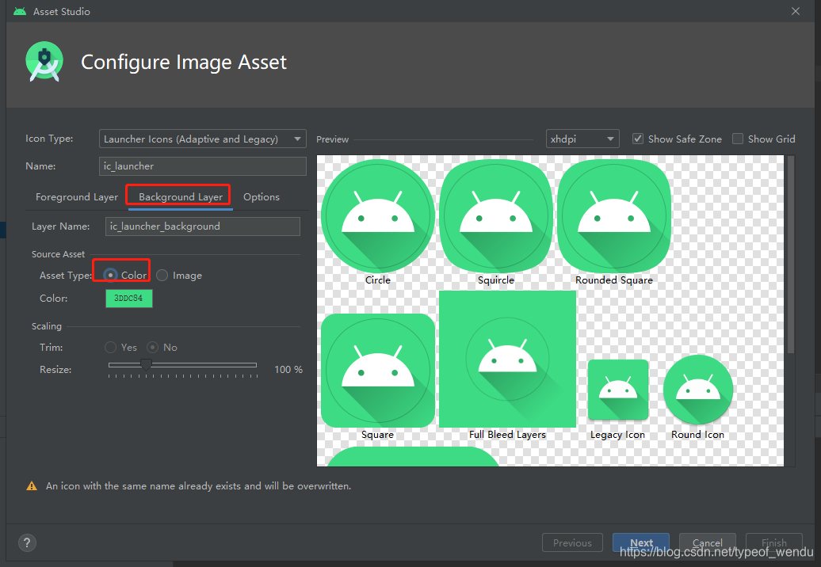Image resolution: width=821 pixels, height=567 pixels.
Task: Click the Configure Image Asset heading
Action: click(x=184, y=63)
